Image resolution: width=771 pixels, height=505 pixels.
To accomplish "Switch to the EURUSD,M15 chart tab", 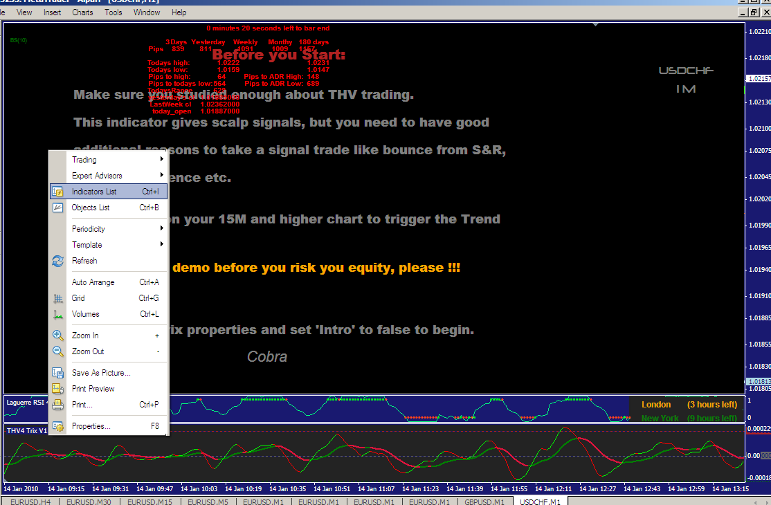I will [x=149, y=501].
